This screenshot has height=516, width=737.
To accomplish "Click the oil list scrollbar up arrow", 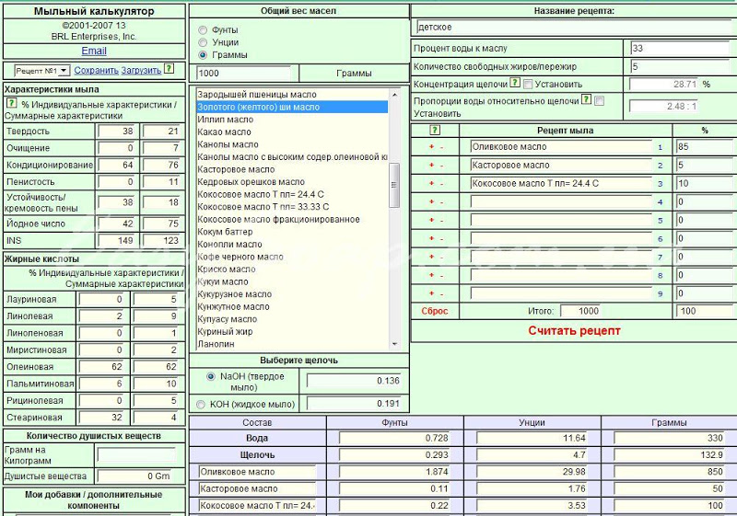I will pyautogui.click(x=394, y=95).
